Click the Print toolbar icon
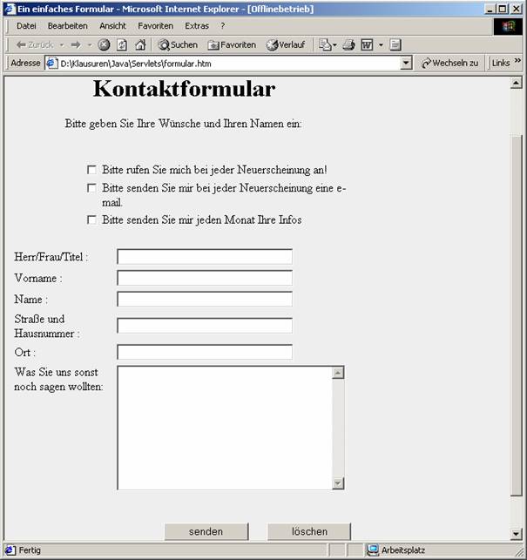 [x=348, y=44]
